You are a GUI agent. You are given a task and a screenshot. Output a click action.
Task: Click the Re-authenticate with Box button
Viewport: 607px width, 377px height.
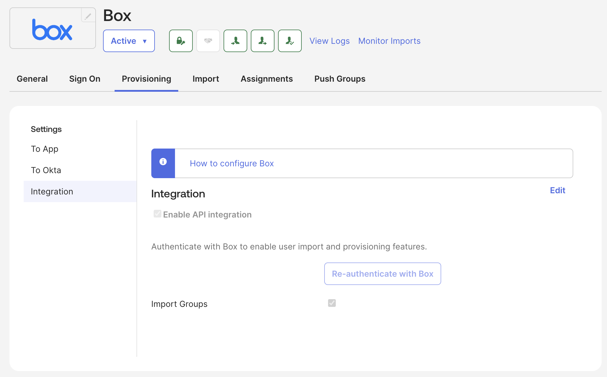tap(383, 274)
